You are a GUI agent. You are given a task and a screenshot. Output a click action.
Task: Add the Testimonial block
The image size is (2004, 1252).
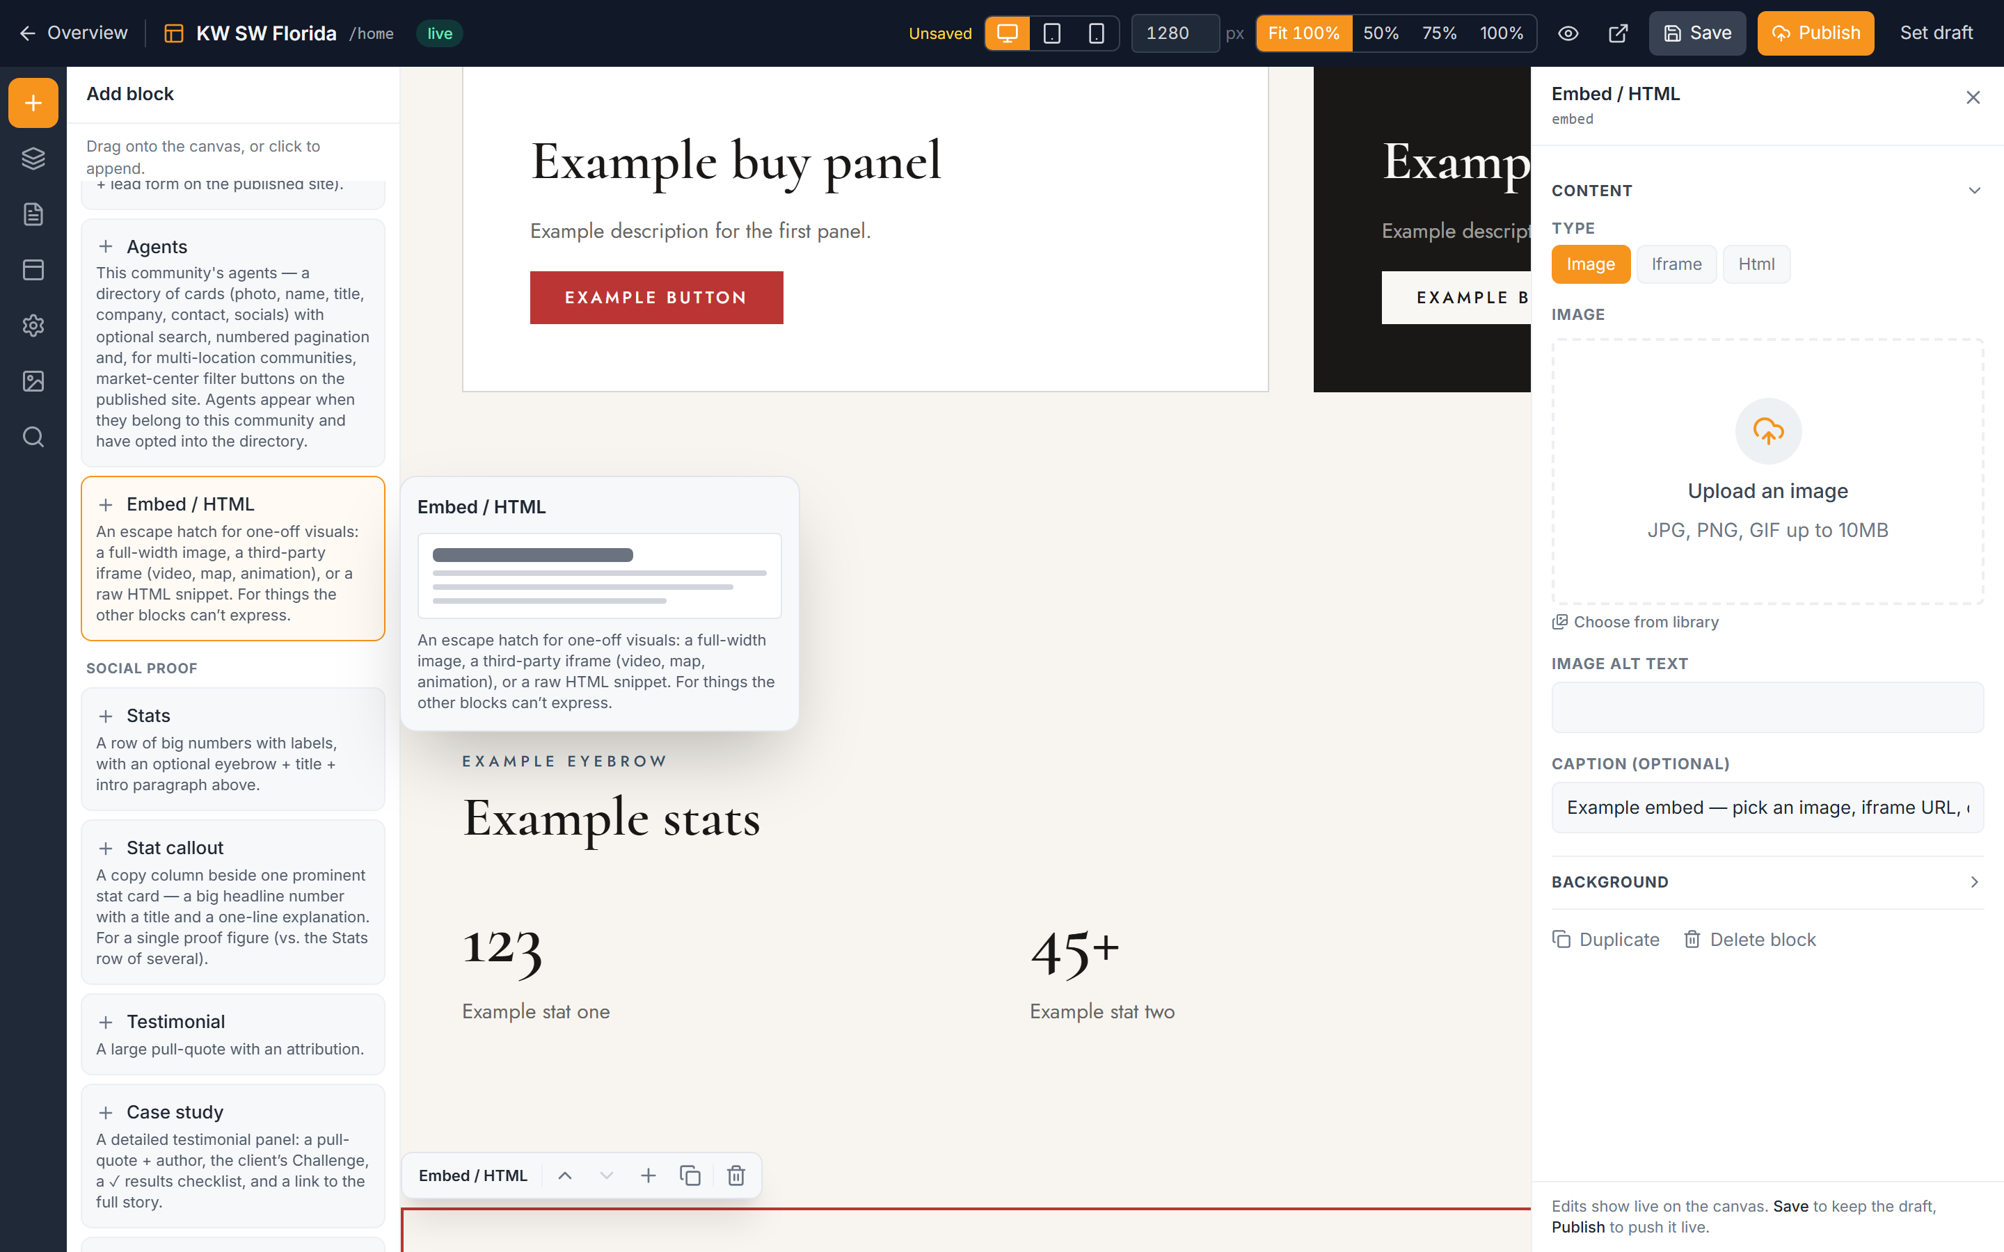(x=232, y=1034)
